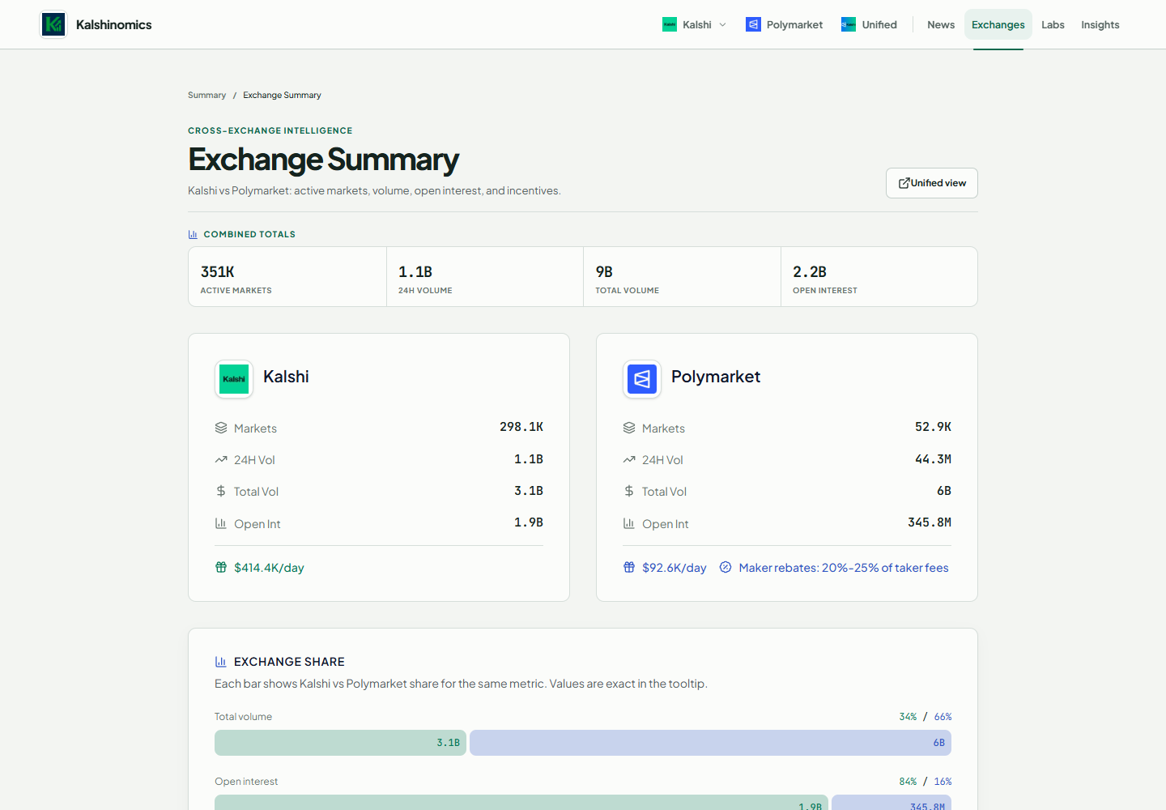The height and width of the screenshot is (810, 1166).
Task: Expand the Kalshi dropdown chevron
Action: (722, 24)
